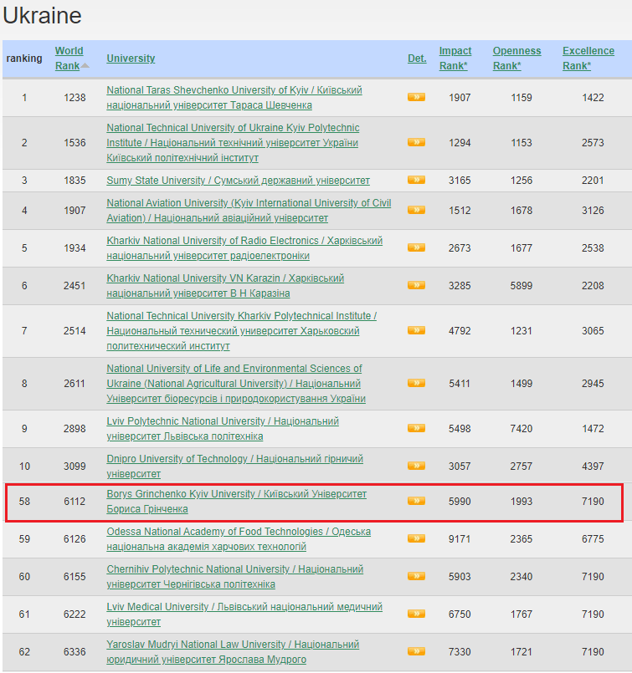Open details icon for Dnipro University of Technology
Image resolution: width=632 pixels, height=673 pixels.
click(x=416, y=466)
